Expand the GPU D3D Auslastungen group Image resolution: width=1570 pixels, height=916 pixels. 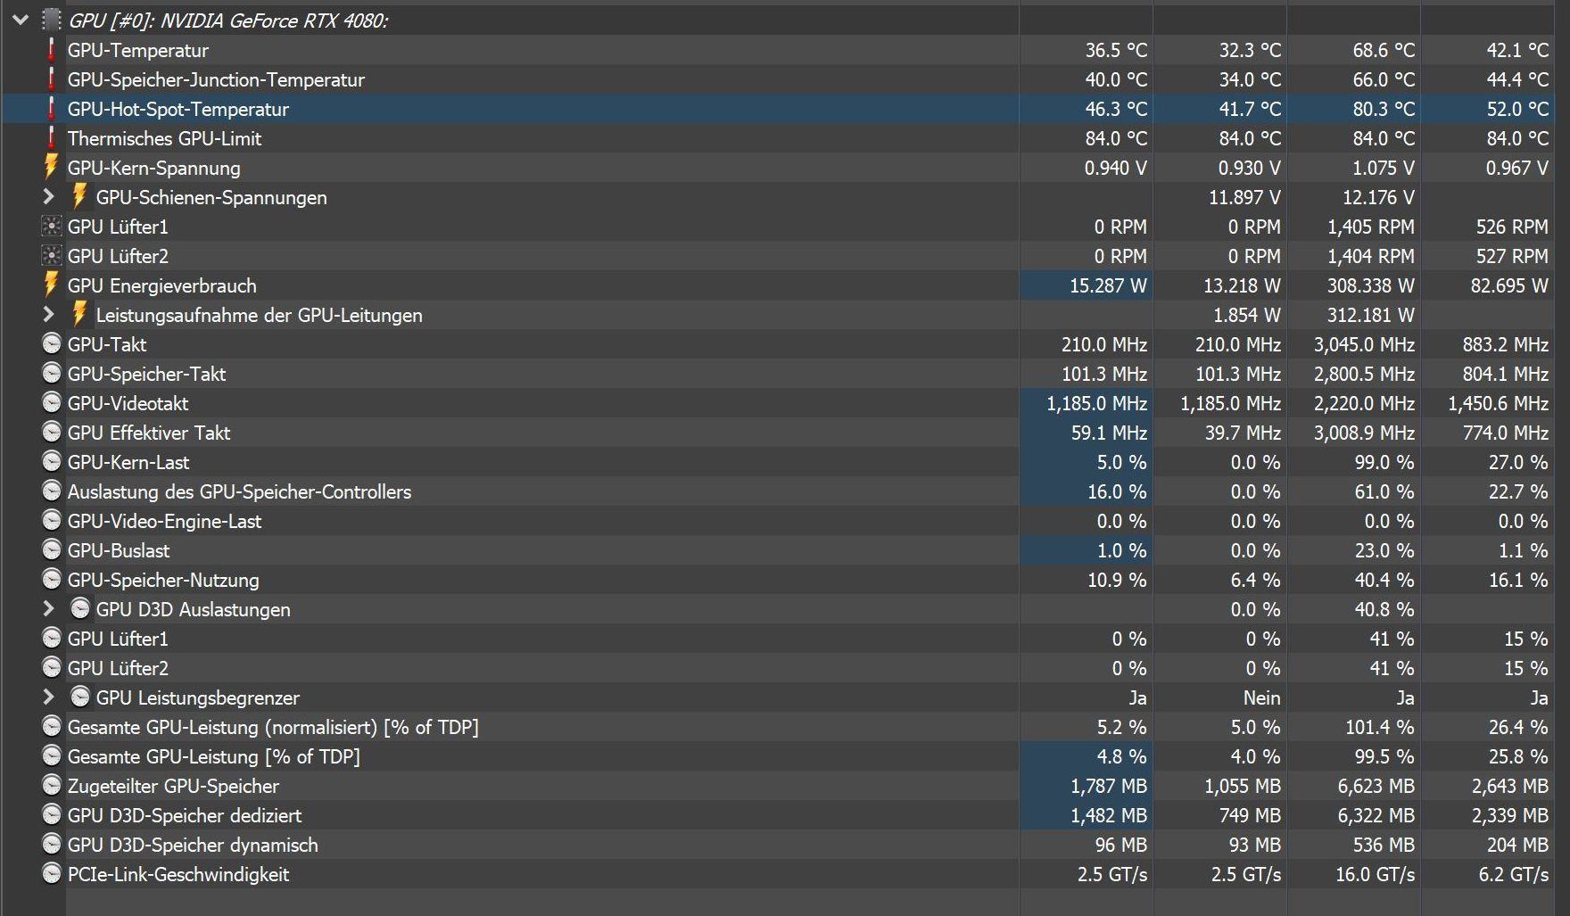tap(49, 608)
